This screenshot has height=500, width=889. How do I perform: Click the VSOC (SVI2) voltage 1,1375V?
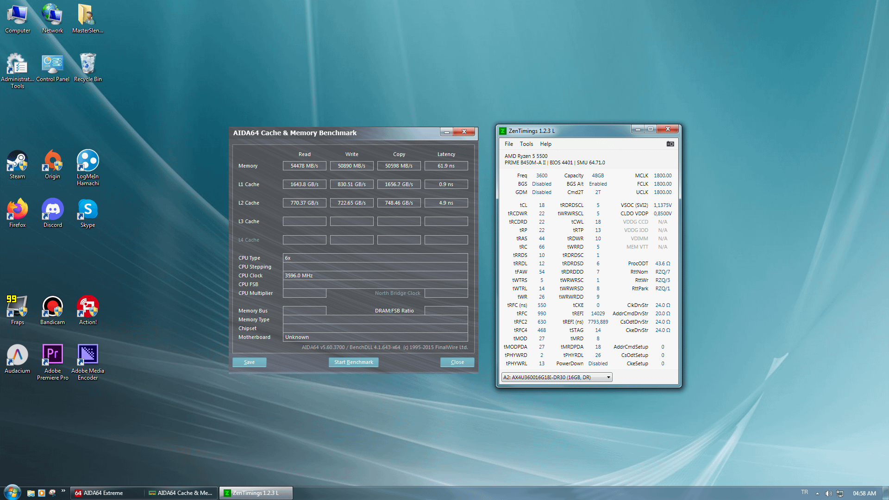tap(663, 205)
